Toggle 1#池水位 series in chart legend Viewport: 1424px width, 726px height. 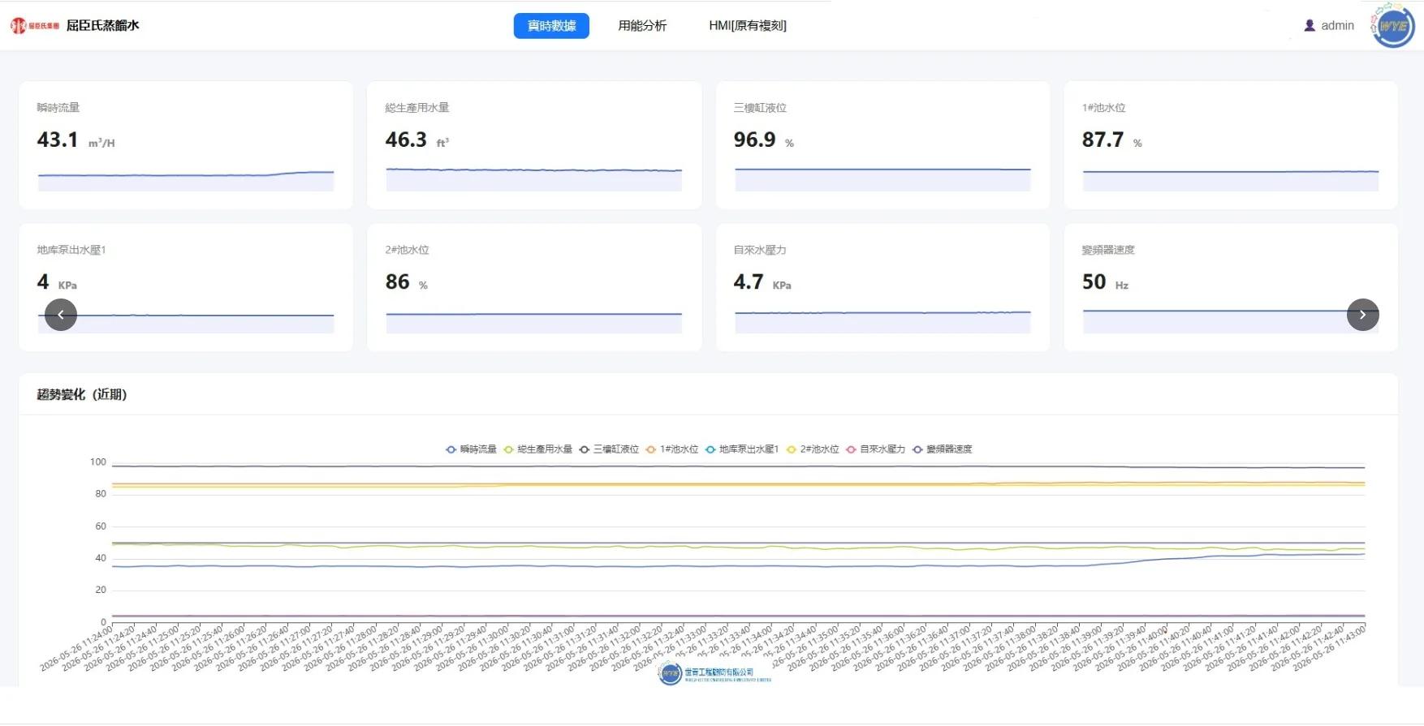[x=672, y=449]
